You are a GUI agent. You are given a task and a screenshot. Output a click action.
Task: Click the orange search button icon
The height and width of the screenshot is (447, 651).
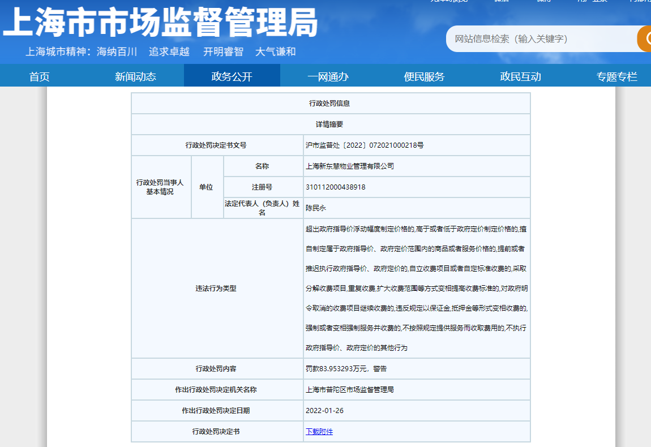click(x=644, y=38)
